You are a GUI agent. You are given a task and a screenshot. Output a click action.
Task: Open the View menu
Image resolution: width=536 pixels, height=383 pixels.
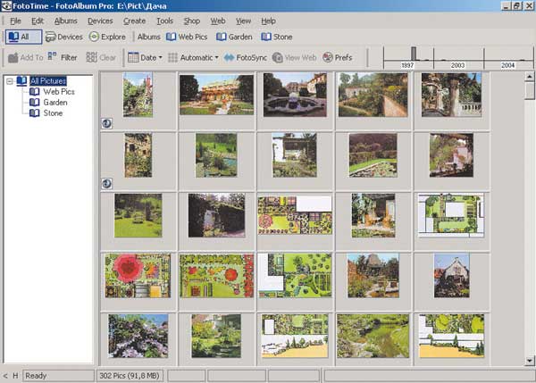(x=243, y=21)
